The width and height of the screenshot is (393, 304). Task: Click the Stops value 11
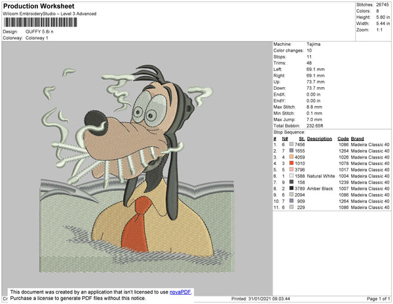click(x=309, y=57)
